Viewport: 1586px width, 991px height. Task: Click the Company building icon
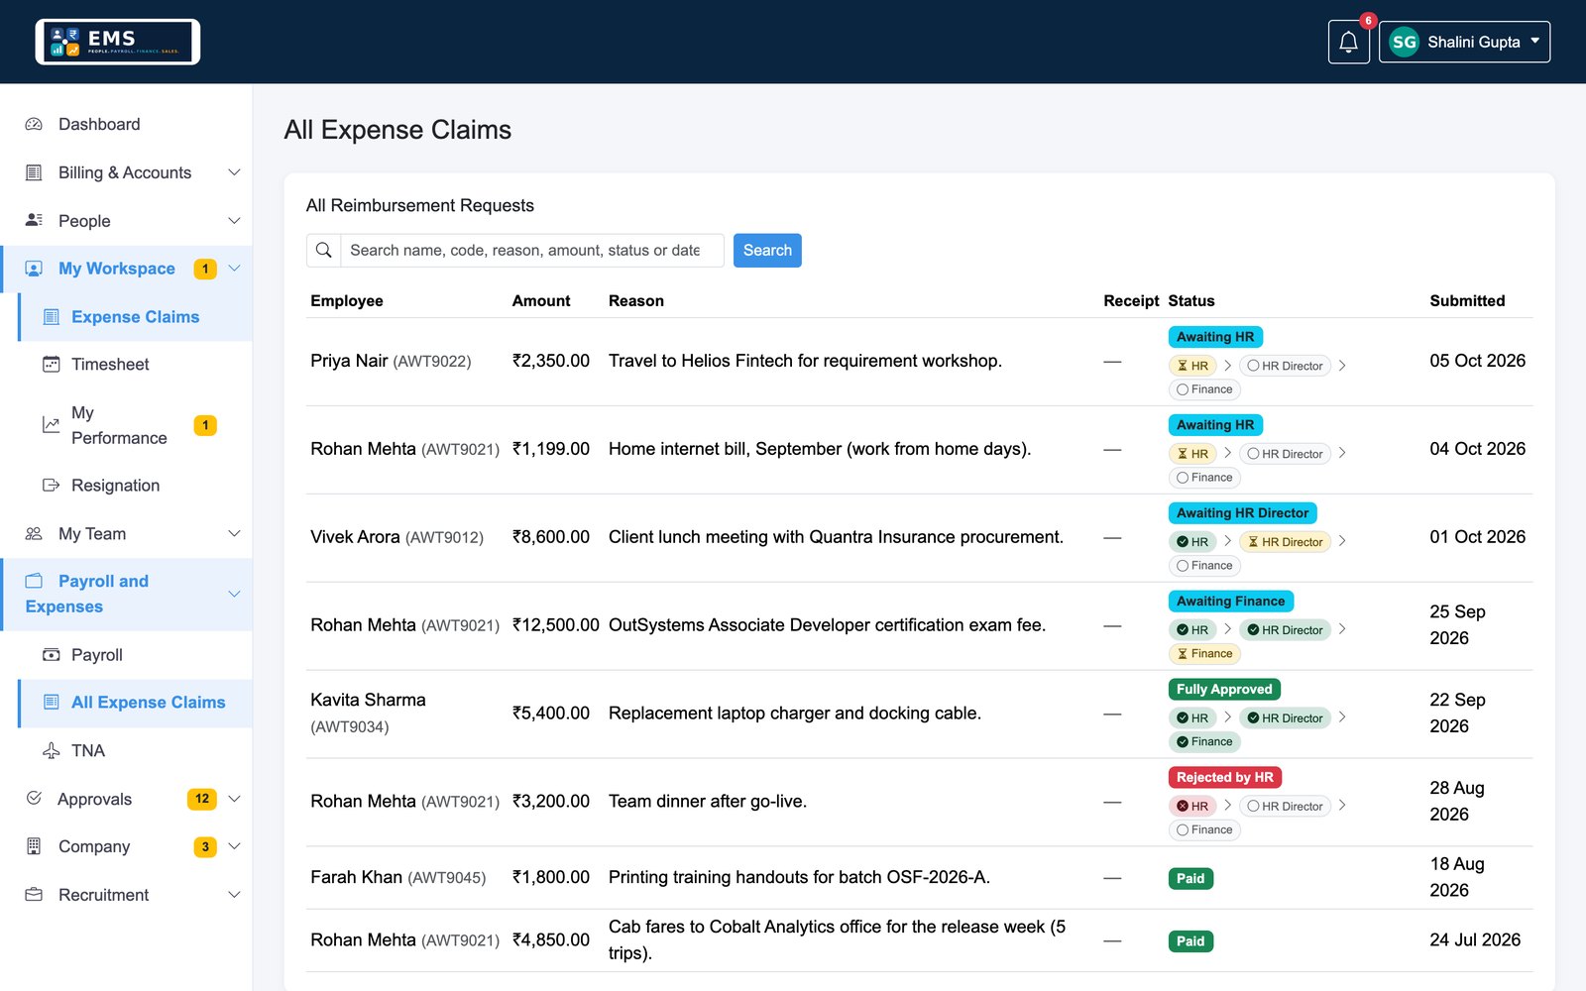(34, 846)
